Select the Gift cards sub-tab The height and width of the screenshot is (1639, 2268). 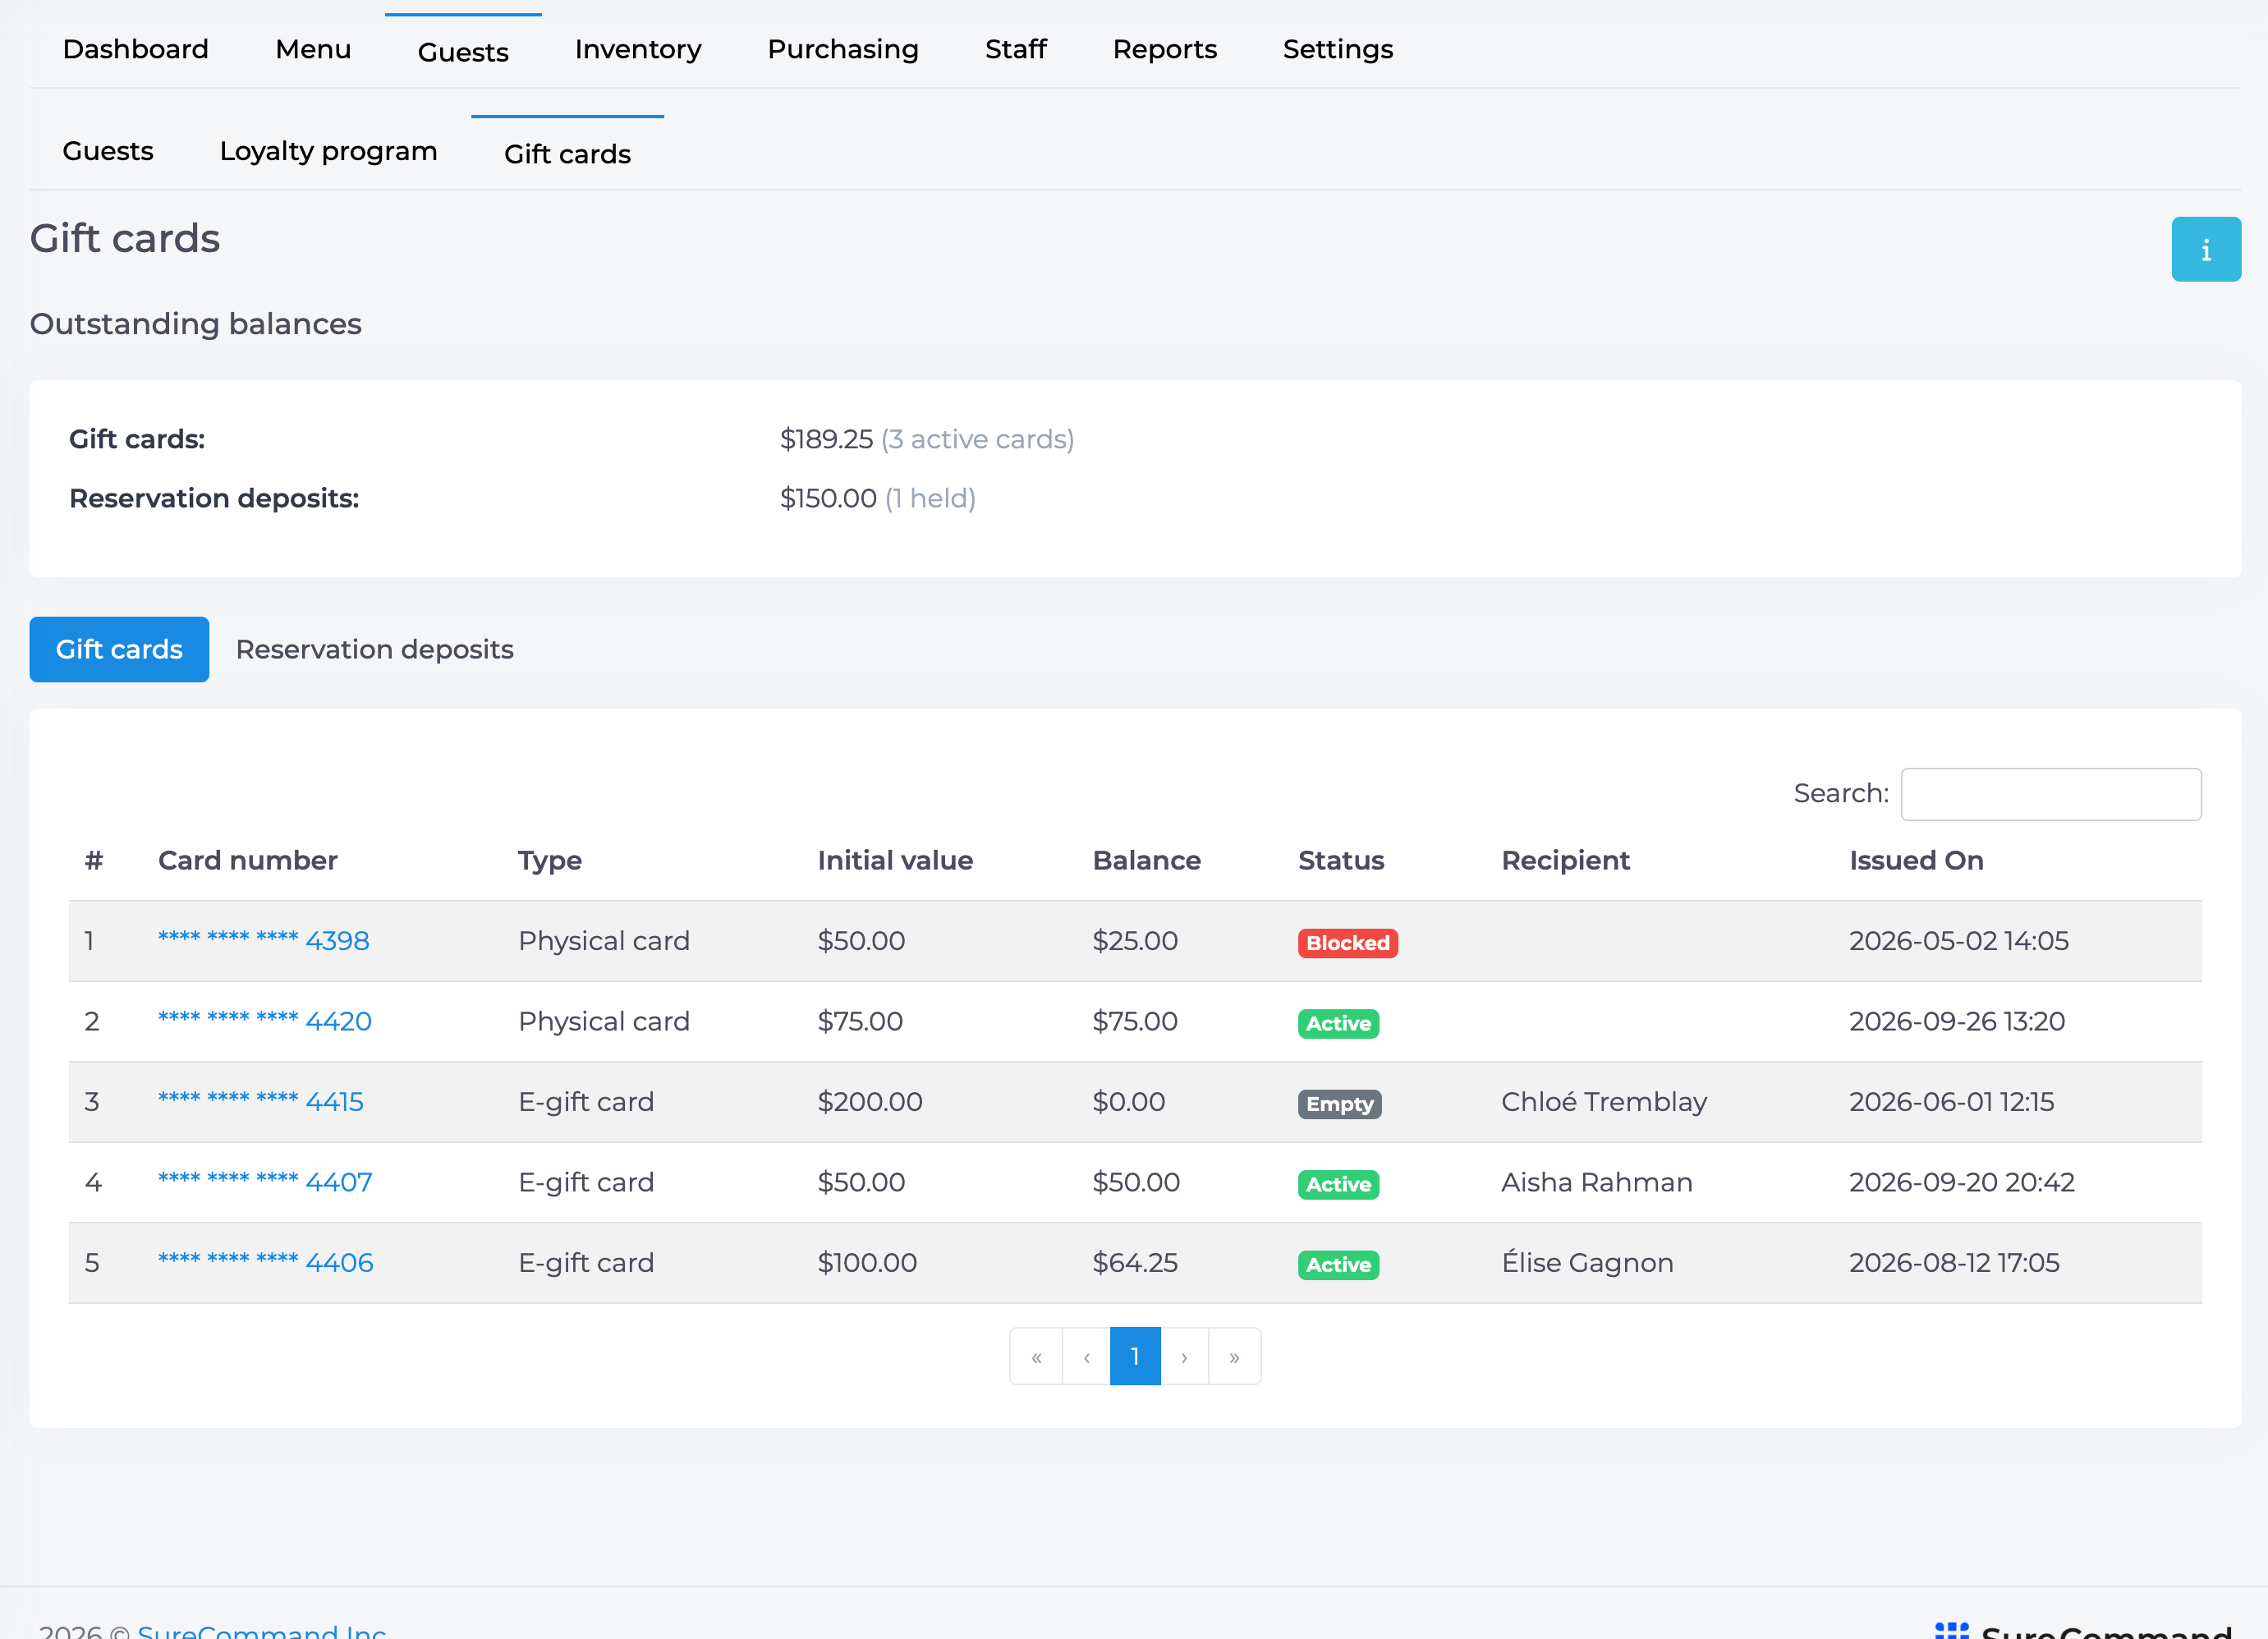(567, 154)
